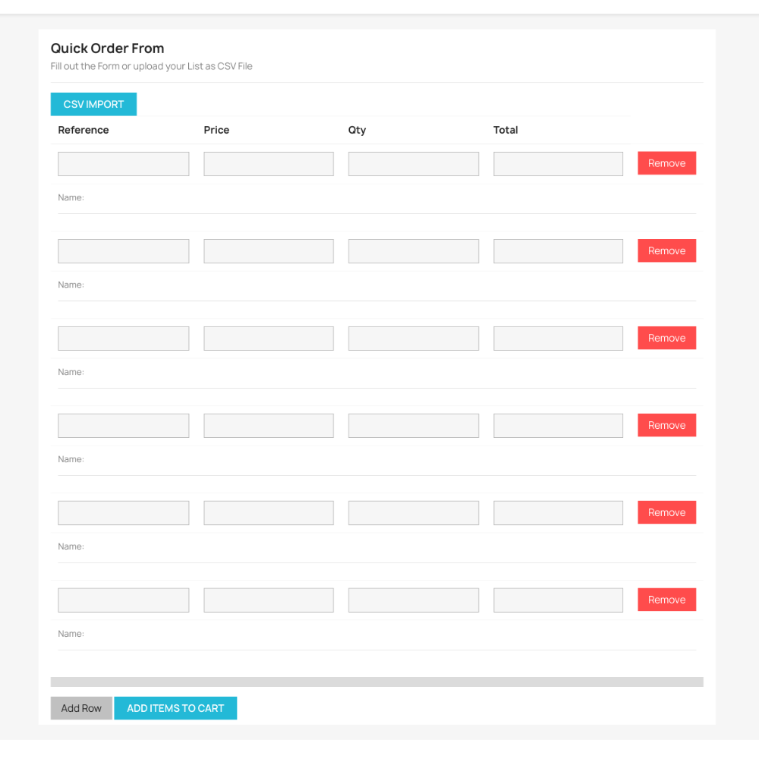The height and width of the screenshot is (759, 759).
Task: Remove the second order row
Action: tap(666, 250)
